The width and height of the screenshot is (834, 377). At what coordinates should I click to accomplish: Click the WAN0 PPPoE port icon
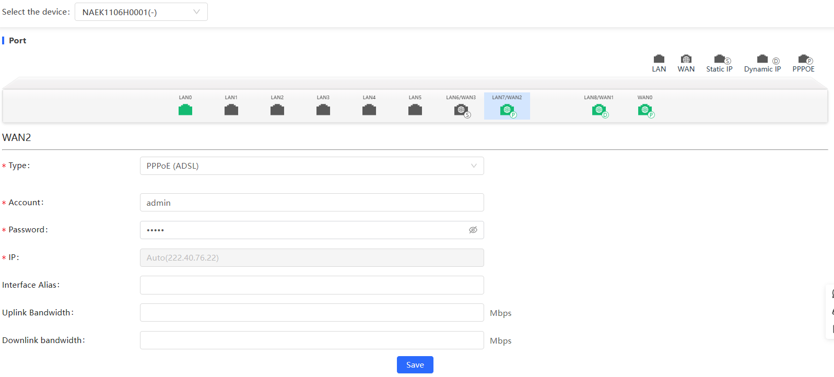[645, 110]
